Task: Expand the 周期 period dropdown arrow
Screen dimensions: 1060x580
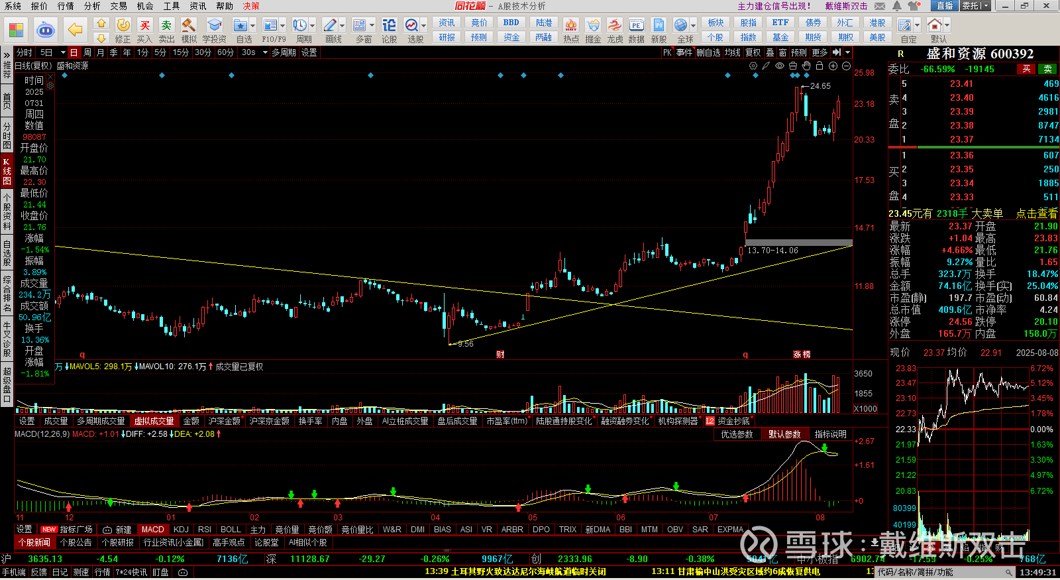Action: (313, 26)
